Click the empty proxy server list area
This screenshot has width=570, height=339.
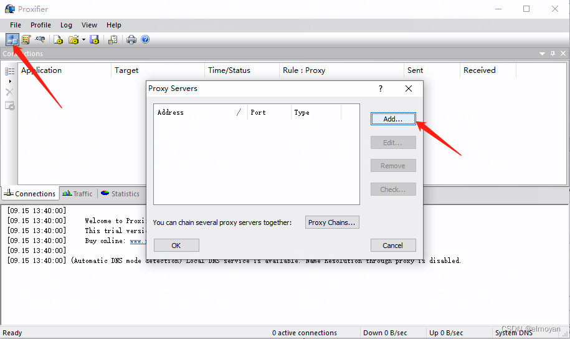pos(256,162)
